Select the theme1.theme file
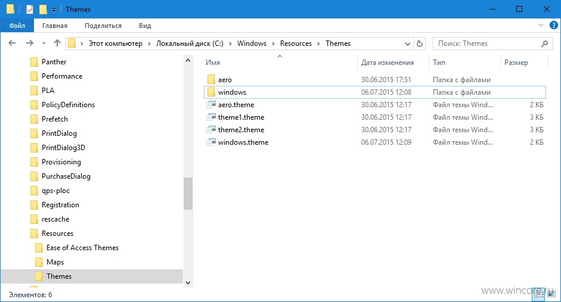Viewport: 561px width, 302px height. pos(374,117)
